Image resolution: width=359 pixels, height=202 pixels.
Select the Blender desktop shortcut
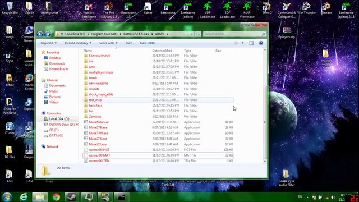click(326, 8)
